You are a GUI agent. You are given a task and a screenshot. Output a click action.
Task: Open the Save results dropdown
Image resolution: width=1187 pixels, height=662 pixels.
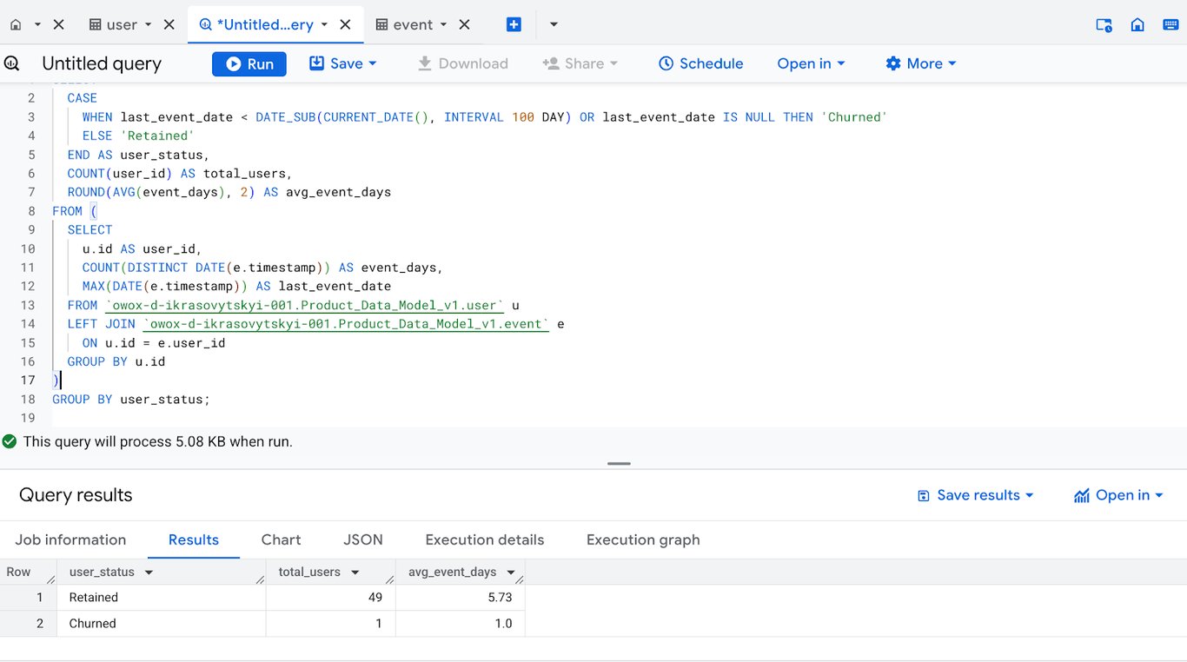(976, 495)
